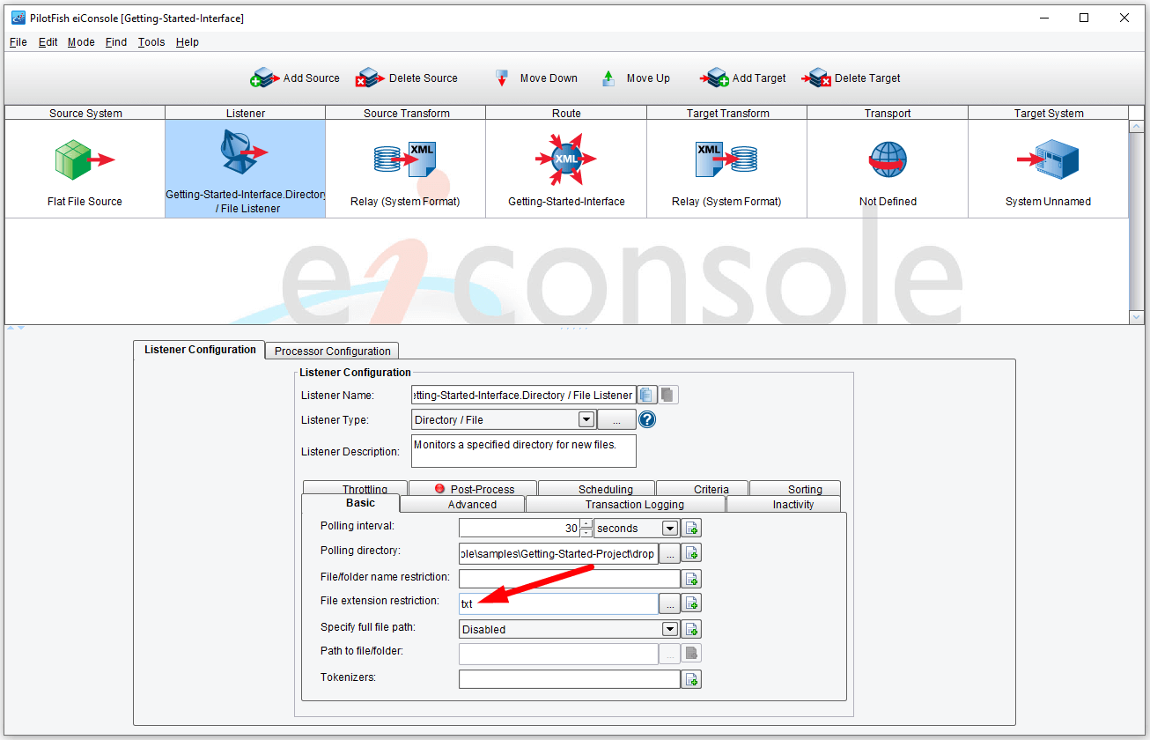The height and width of the screenshot is (740, 1150).
Task: Click the interface grid scroll up arrow
Action: point(1136,127)
